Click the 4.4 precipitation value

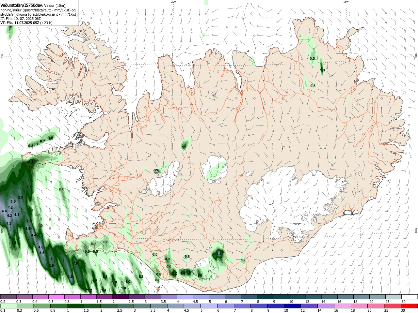point(34,235)
